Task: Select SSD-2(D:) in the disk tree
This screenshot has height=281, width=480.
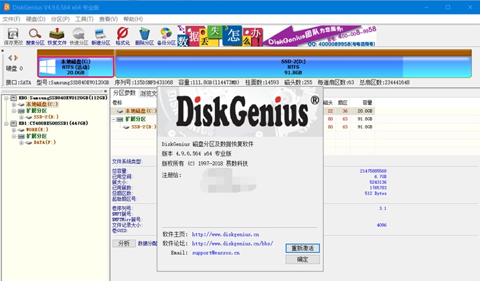Action: [46, 117]
